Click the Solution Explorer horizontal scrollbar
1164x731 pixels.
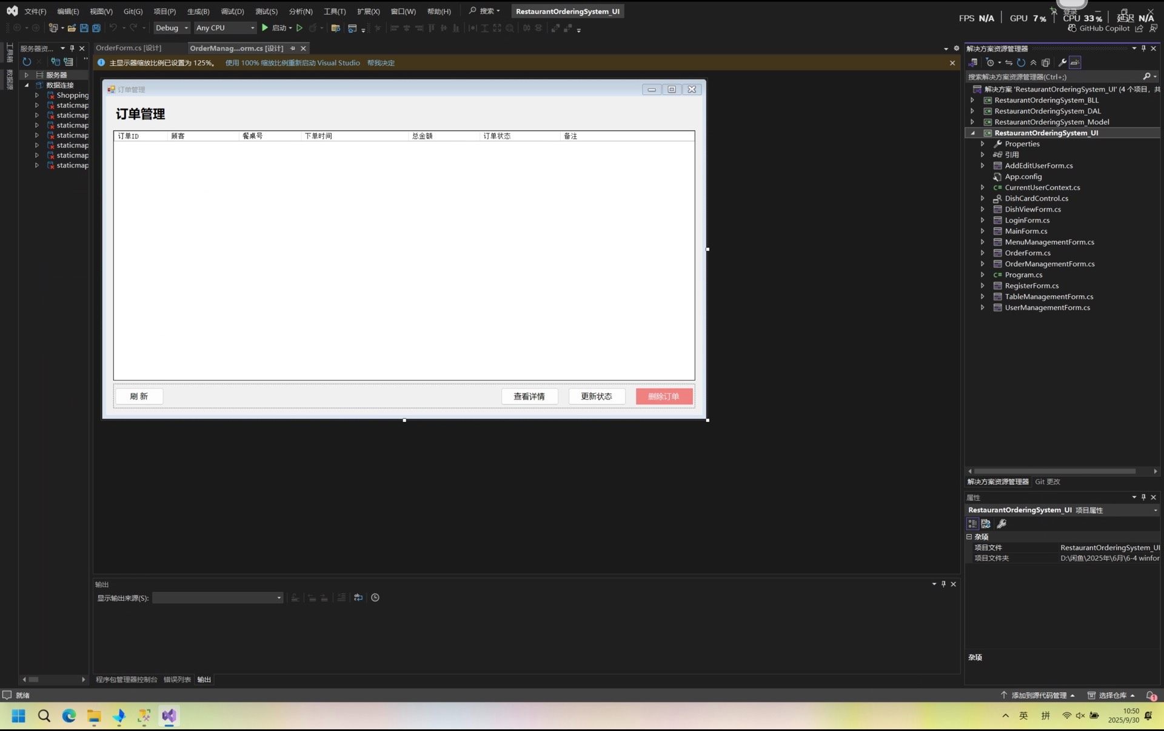[1055, 471]
